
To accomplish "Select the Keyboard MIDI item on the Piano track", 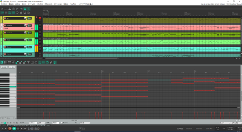I will tap(142, 55).
